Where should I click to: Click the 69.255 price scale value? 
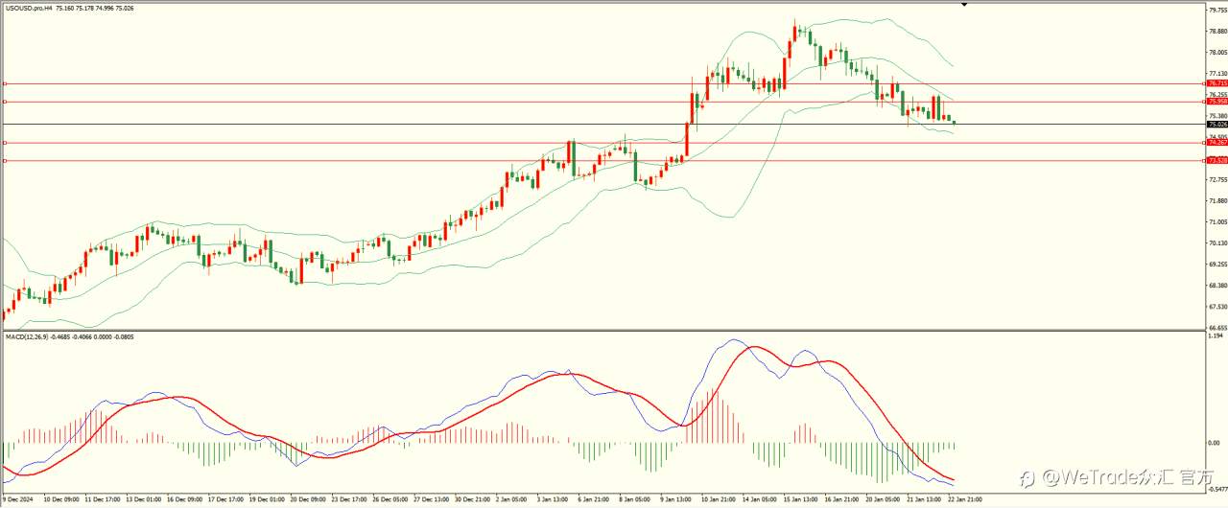pyautogui.click(x=1217, y=264)
